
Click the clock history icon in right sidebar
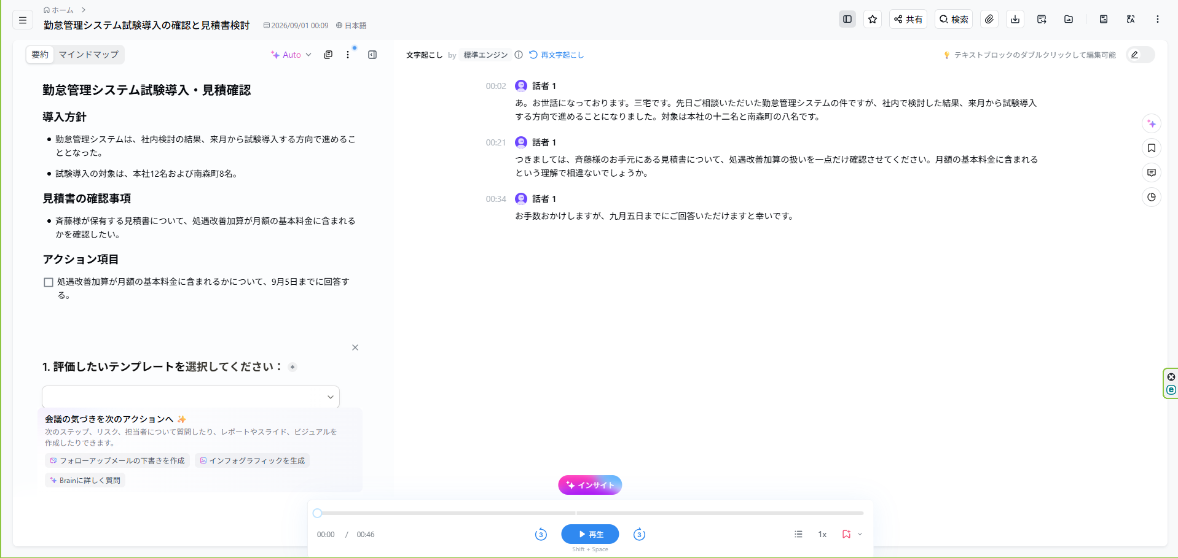pyautogui.click(x=1152, y=197)
